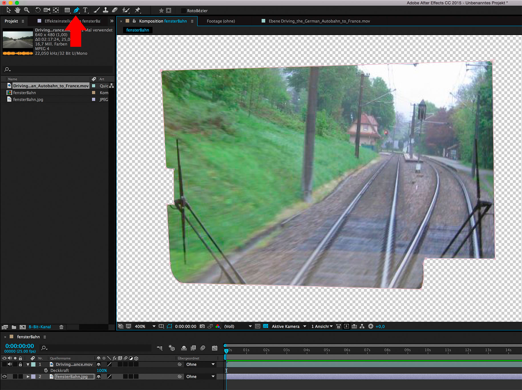Image resolution: width=522 pixels, height=390 pixels.
Task: Unlock layer 1 via lock switch
Action: [x=20, y=364]
